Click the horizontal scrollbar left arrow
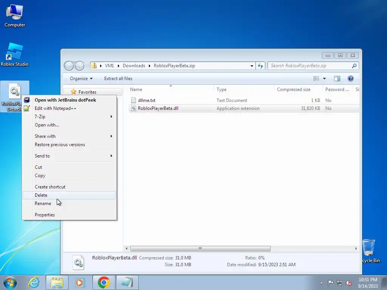This screenshot has width=387, height=290. point(127,248)
